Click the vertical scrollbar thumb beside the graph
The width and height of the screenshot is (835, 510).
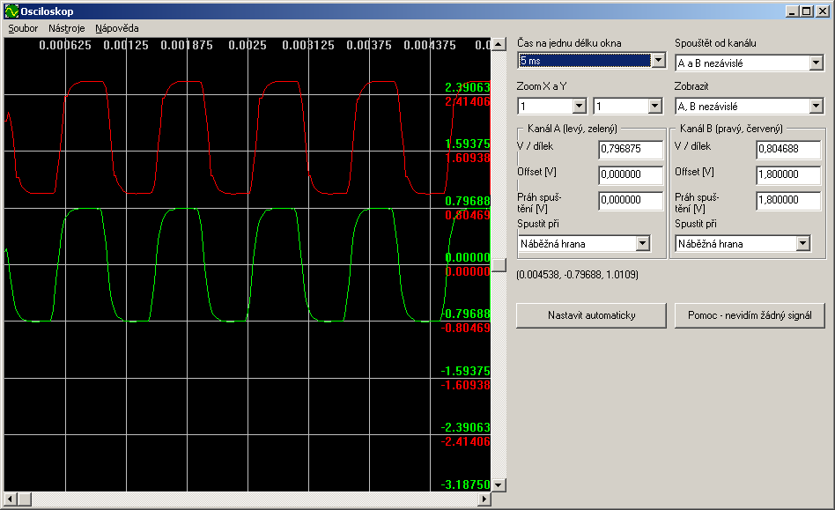click(x=499, y=263)
